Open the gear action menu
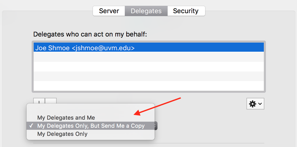Image resolution: width=297 pixels, height=147 pixels. pyautogui.click(x=252, y=104)
